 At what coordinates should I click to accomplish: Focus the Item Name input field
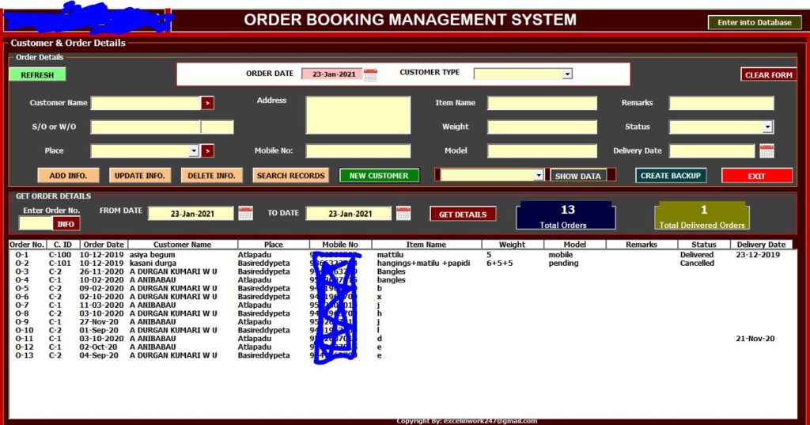[x=543, y=103]
